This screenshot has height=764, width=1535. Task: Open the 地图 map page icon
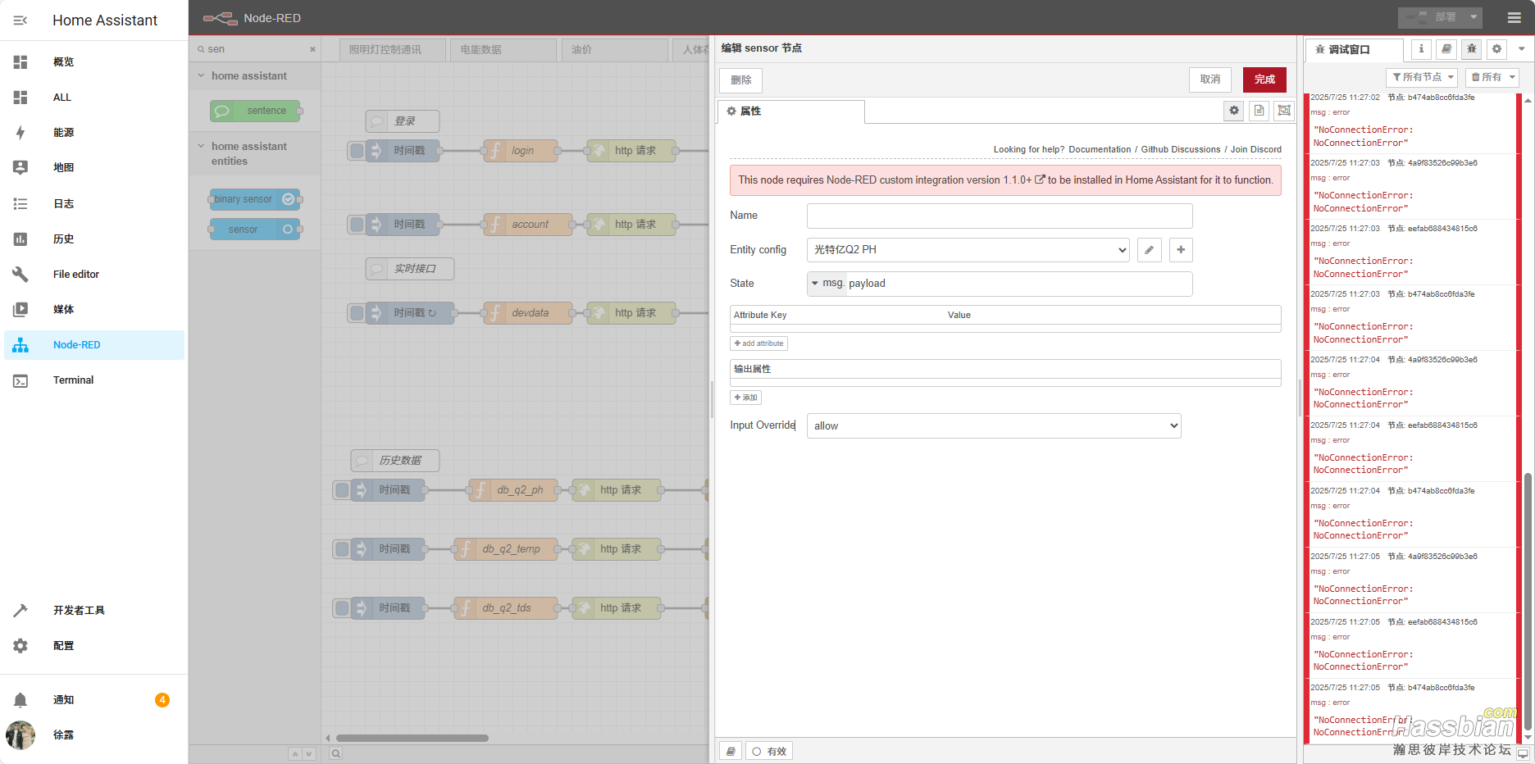click(20, 167)
